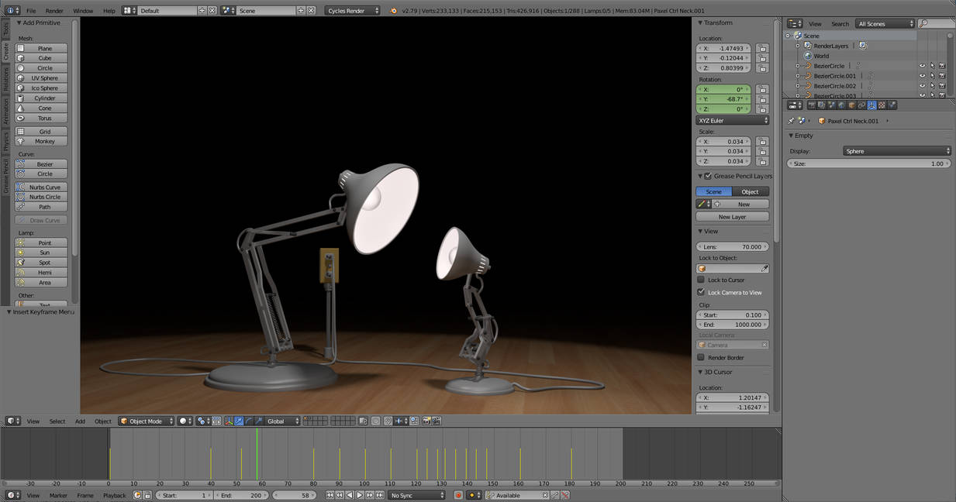
Task: Add a UV Sphere mesh
Action: 41,78
